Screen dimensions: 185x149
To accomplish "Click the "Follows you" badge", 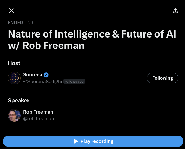I will tap(74, 81).
